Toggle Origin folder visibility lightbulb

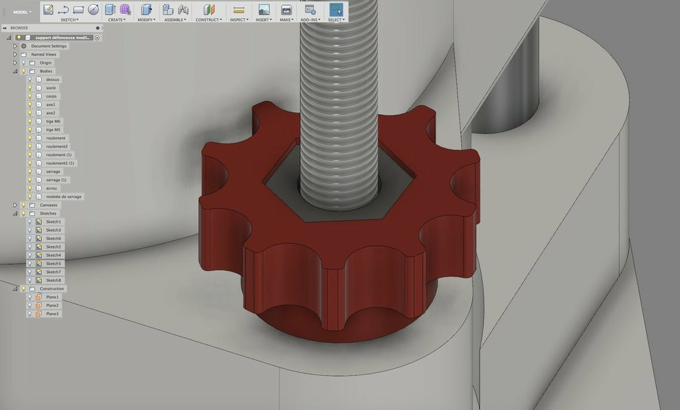(24, 63)
